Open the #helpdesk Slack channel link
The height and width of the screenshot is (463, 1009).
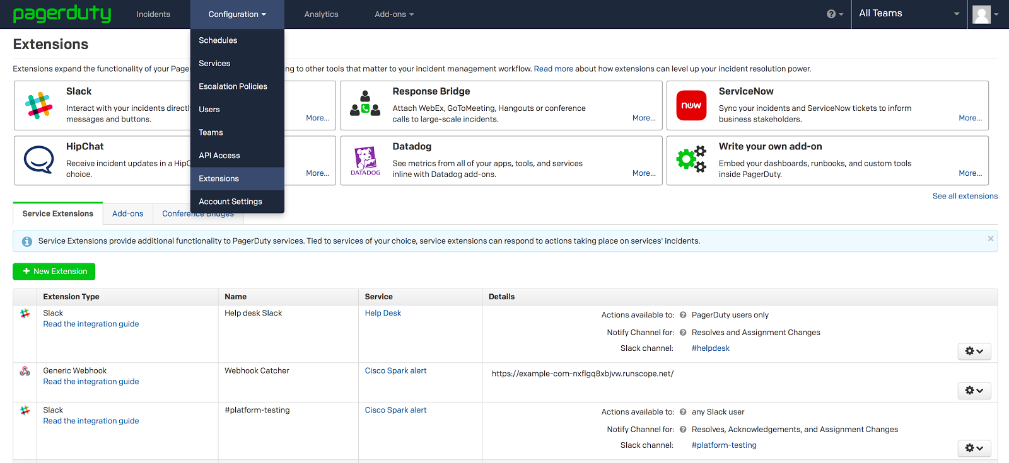(710, 348)
